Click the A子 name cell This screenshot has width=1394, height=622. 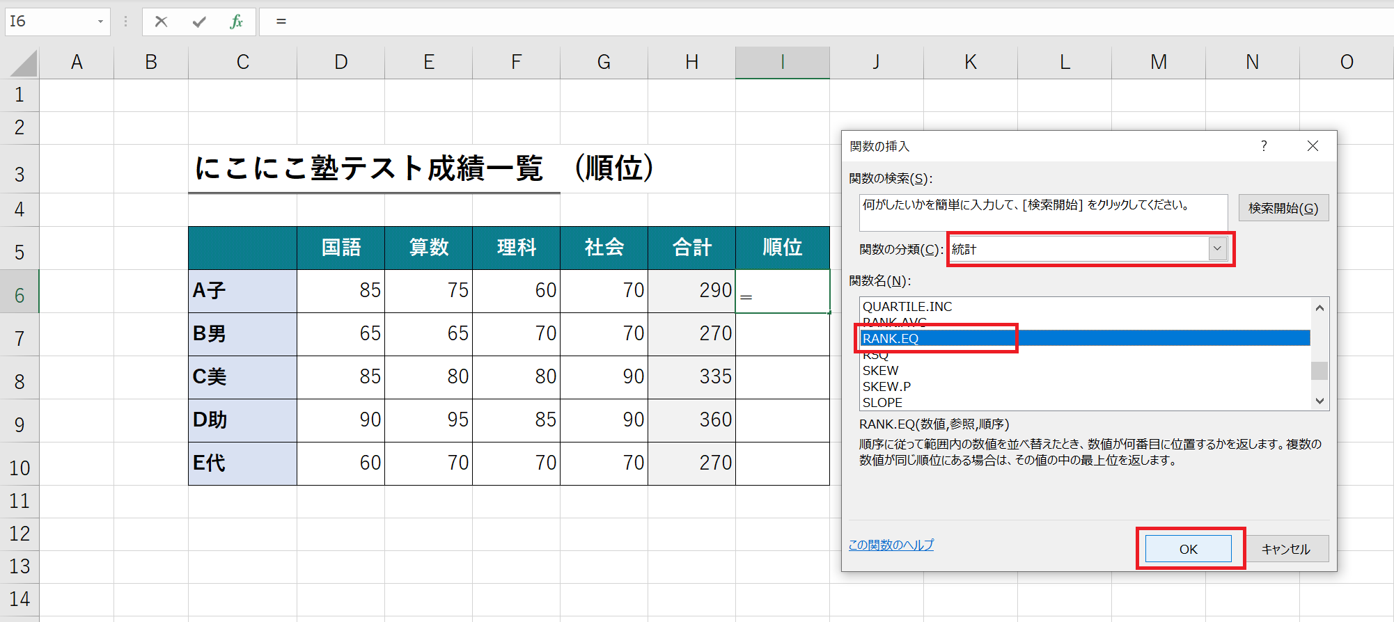click(242, 291)
